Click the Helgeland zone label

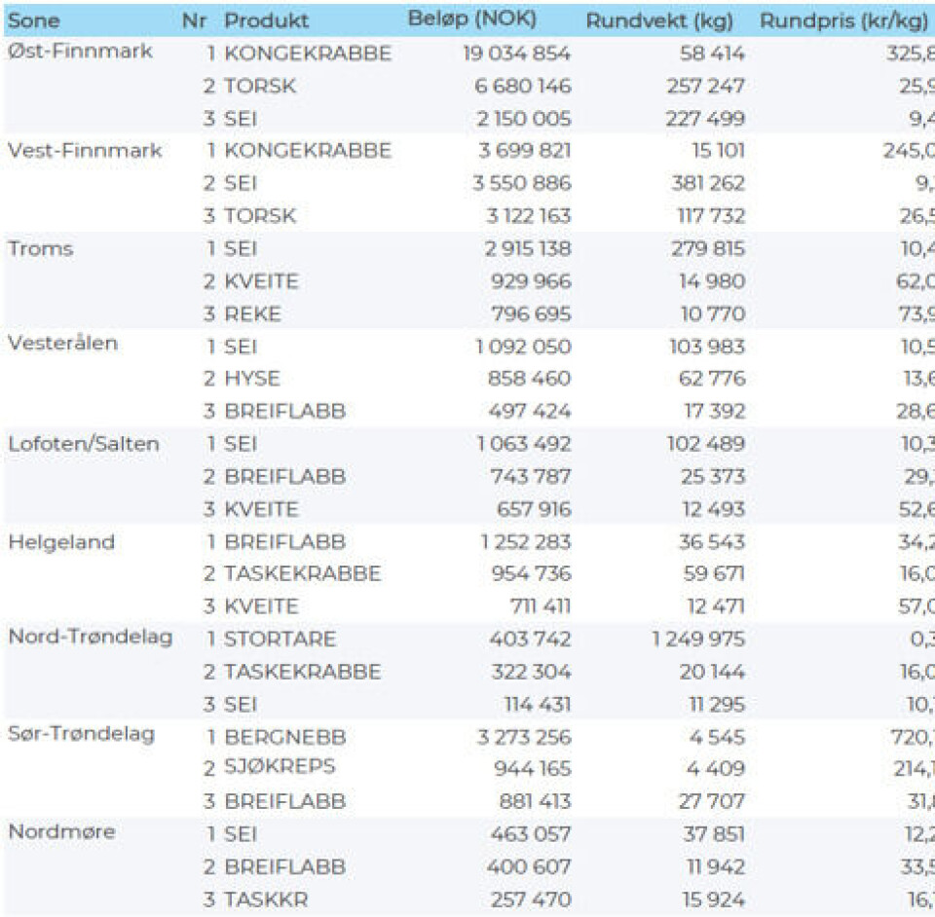[x=61, y=542]
